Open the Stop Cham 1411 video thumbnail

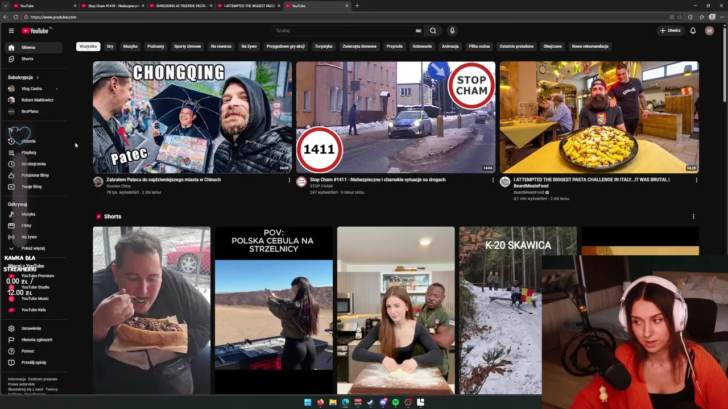pyautogui.click(x=396, y=117)
